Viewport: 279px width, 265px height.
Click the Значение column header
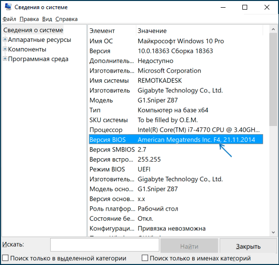click(199, 31)
